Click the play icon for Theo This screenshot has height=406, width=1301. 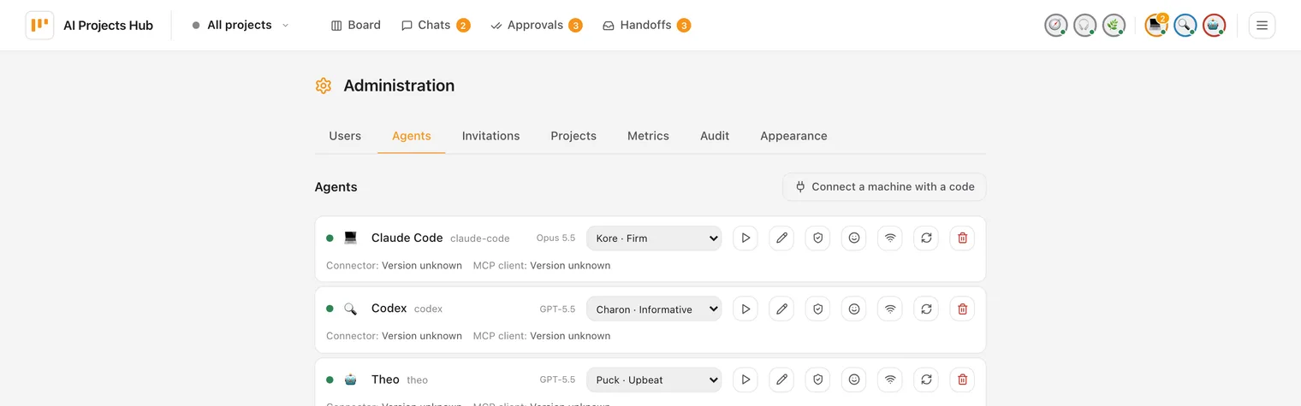pos(746,380)
